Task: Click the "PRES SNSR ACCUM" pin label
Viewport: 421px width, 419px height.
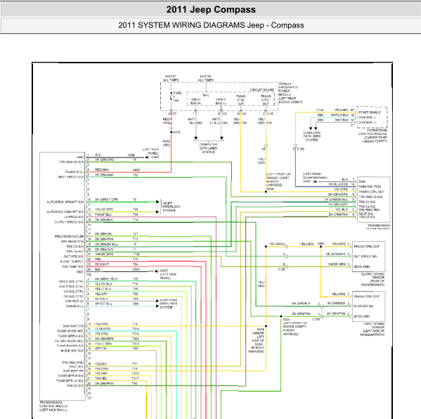Action: (70, 236)
